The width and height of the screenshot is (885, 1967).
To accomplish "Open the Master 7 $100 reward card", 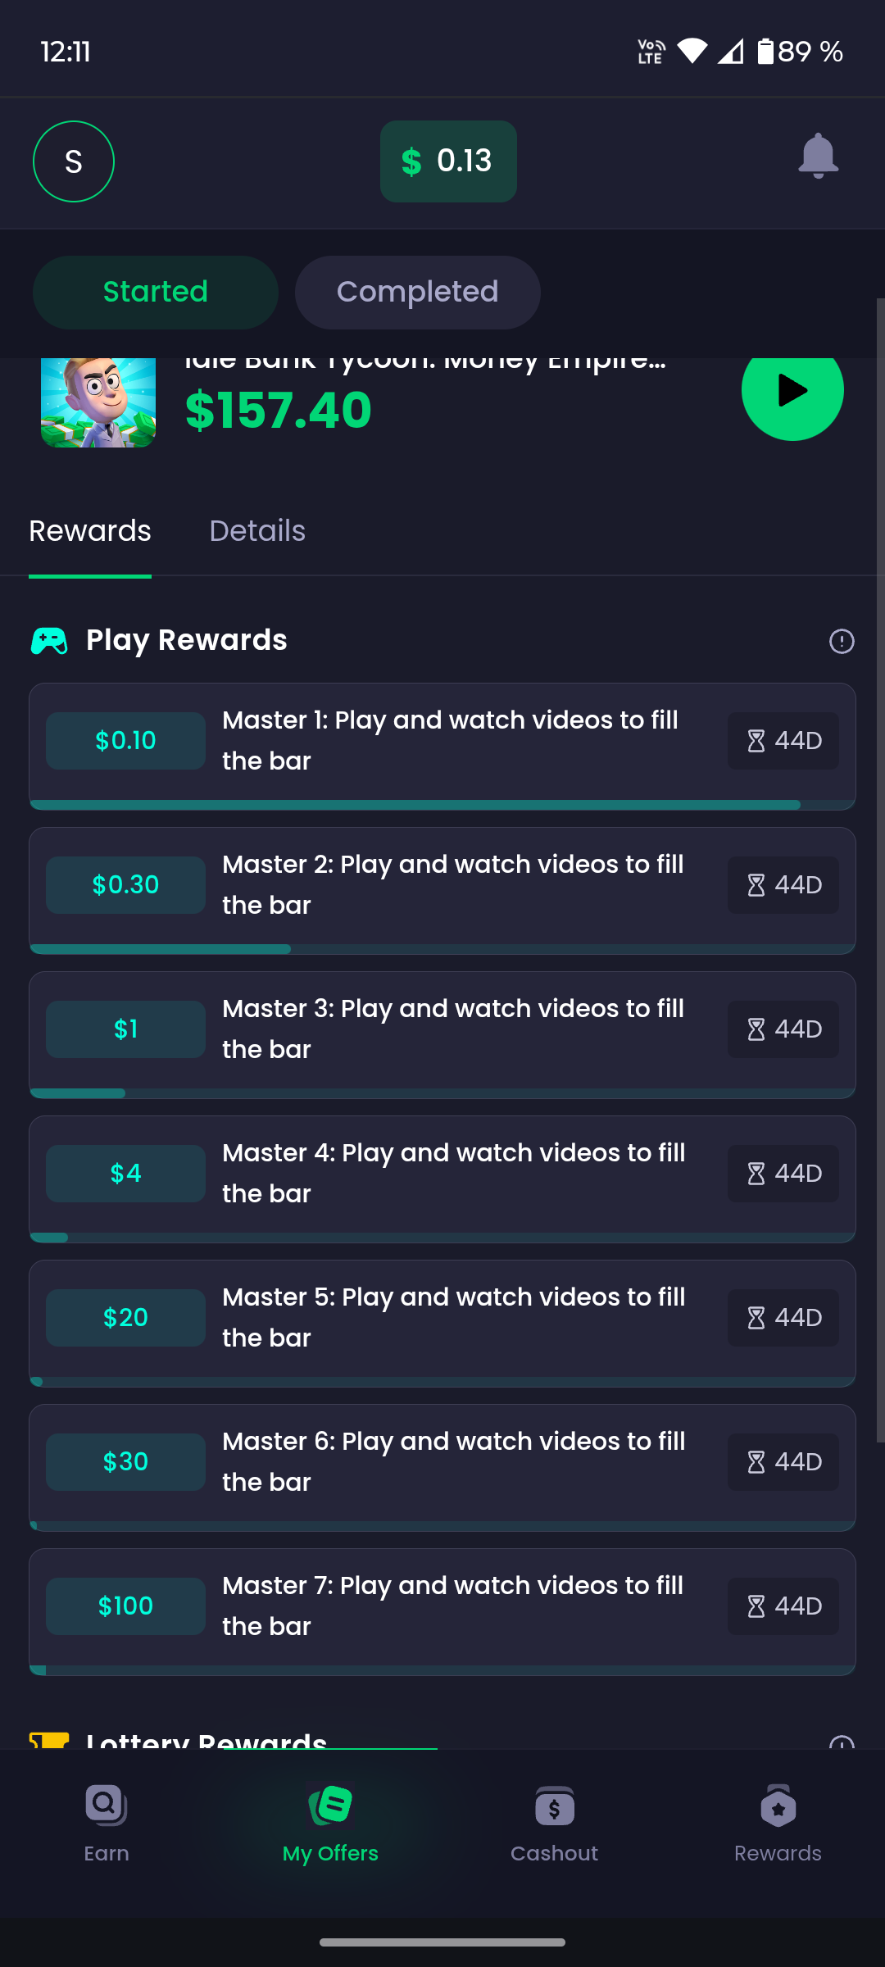I will point(442,1606).
